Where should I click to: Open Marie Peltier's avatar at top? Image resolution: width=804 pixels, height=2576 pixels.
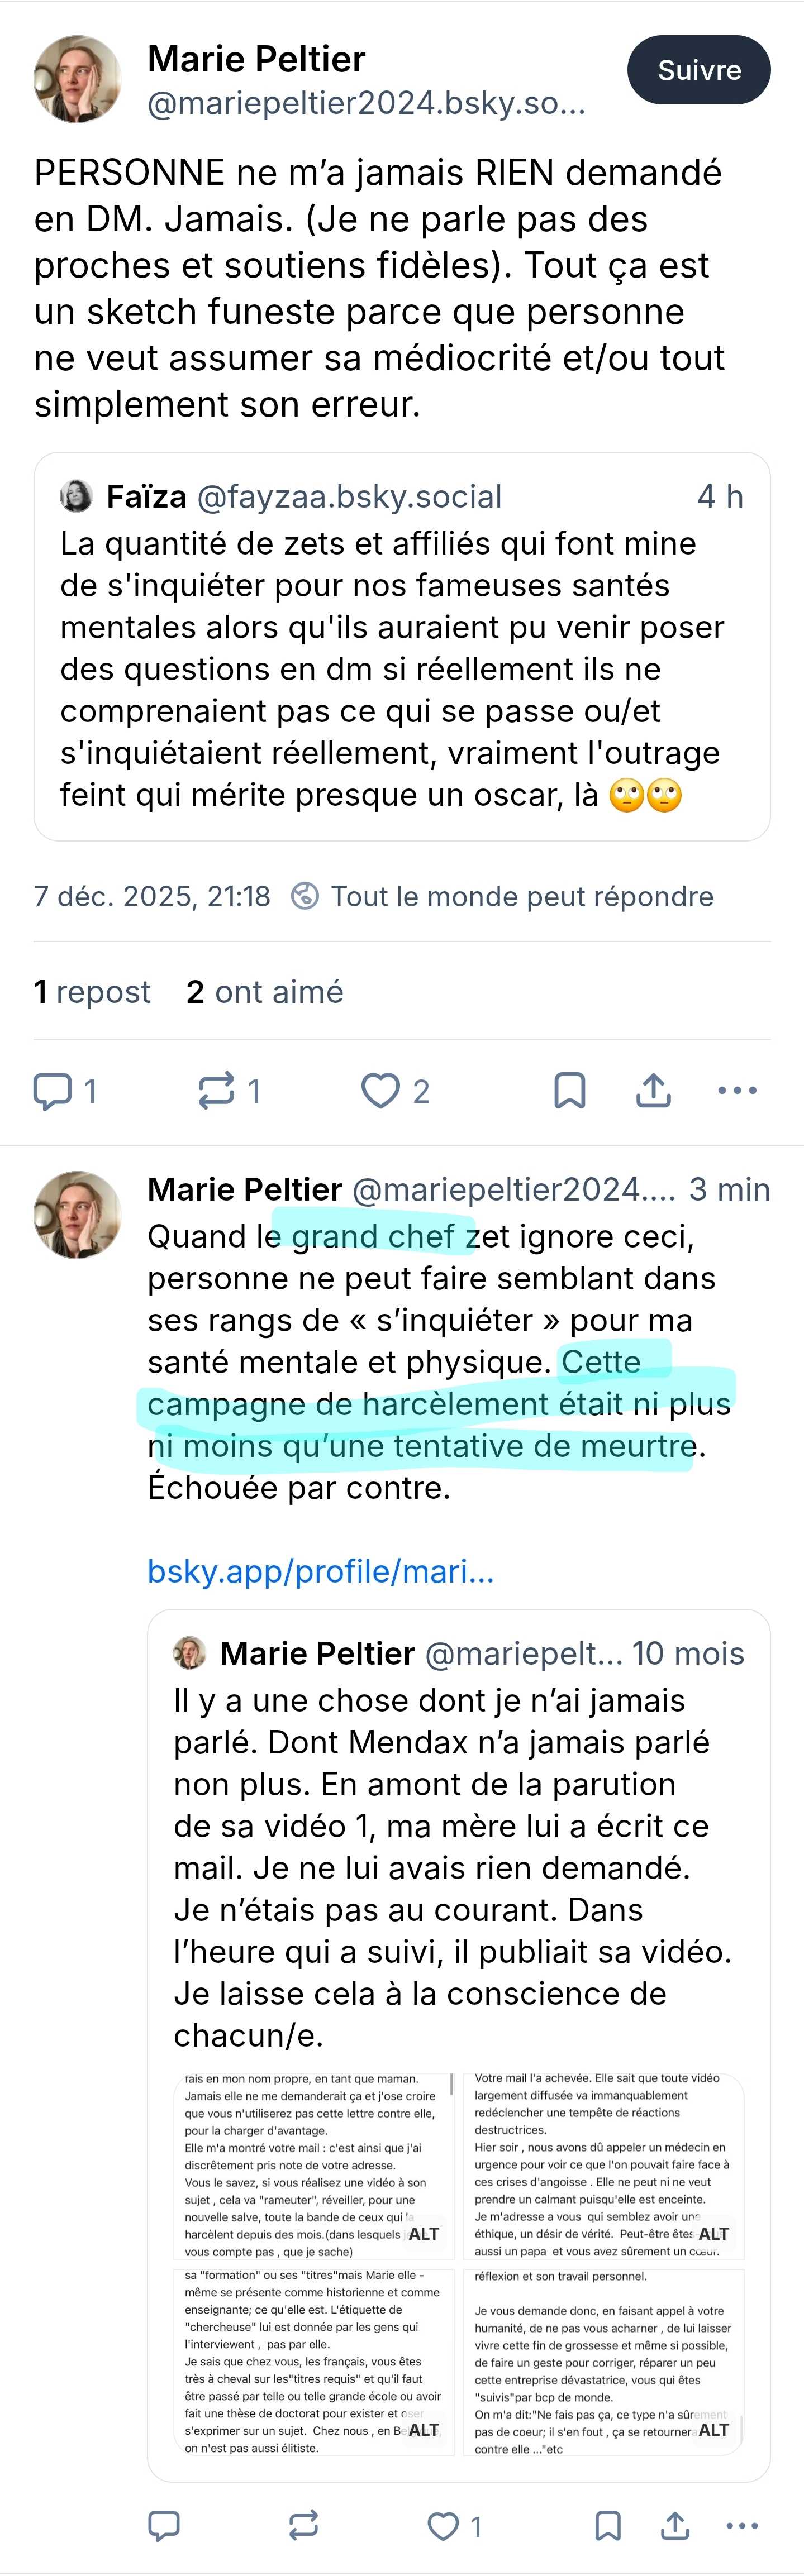(77, 80)
